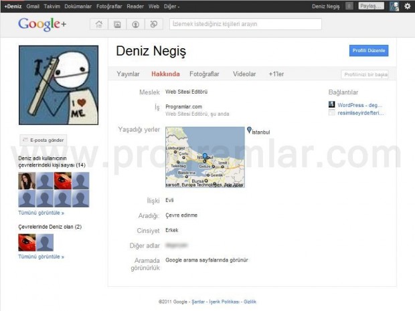
Task: Click the large profile picture
Action: (58, 85)
